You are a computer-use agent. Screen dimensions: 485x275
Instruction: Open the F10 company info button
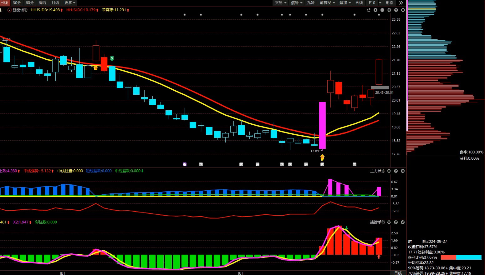pos(372,2)
